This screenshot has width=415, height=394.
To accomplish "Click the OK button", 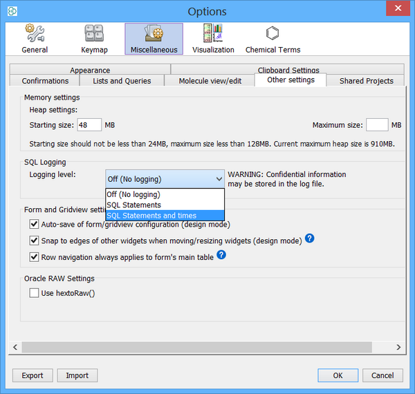I will (338, 375).
